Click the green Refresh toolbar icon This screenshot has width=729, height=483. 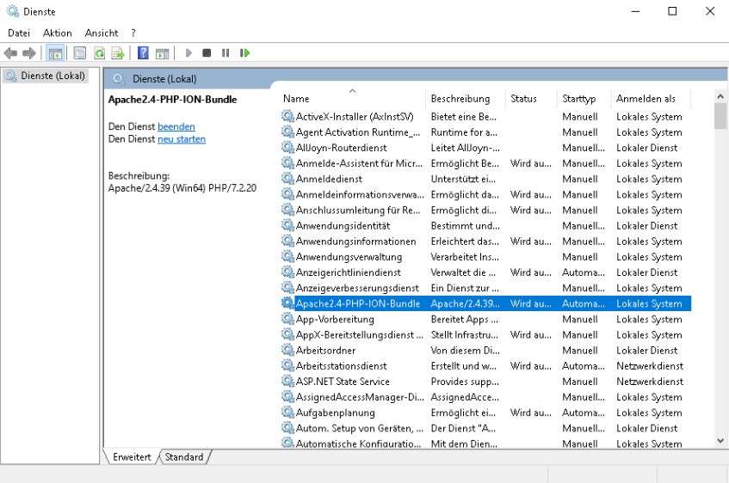(99, 53)
